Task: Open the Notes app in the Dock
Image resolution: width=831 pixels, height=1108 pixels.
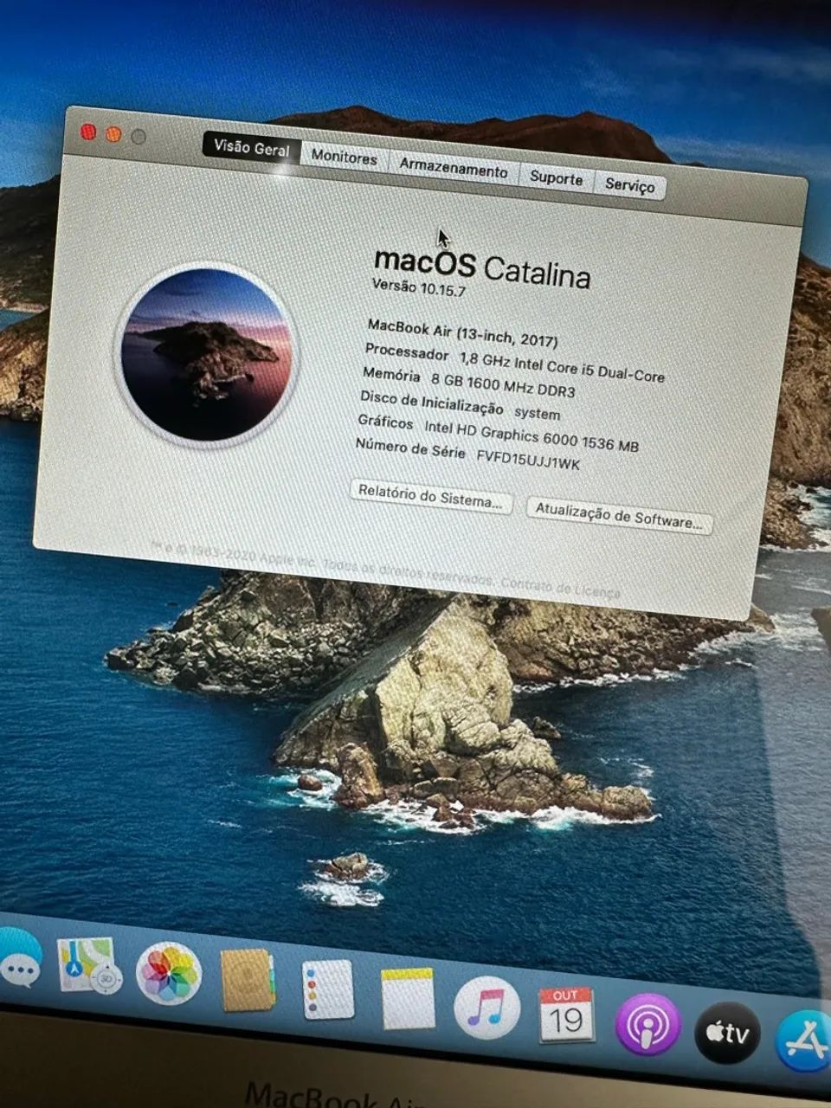Action: (408, 998)
